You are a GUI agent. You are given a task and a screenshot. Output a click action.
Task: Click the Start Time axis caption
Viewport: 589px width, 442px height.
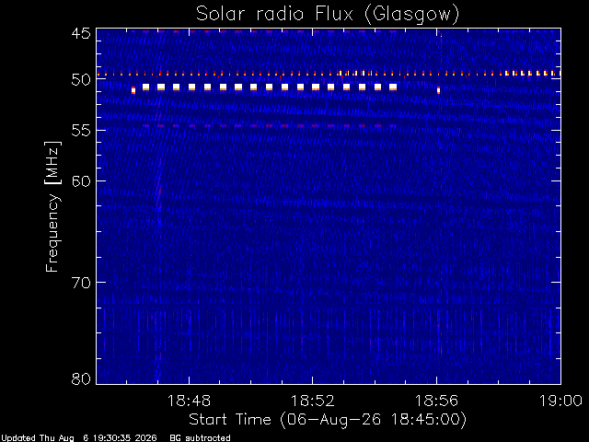click(x=328, y=420)
